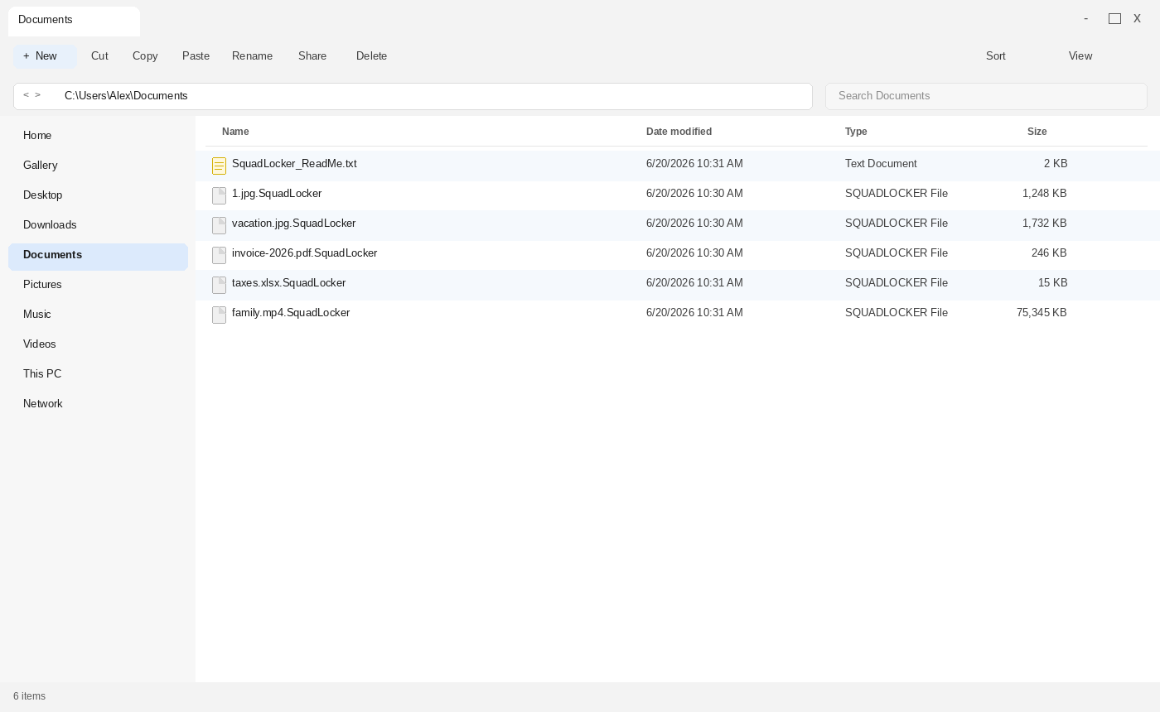
Task: Sort by the Type column header
Action: [x=856, y=132]
